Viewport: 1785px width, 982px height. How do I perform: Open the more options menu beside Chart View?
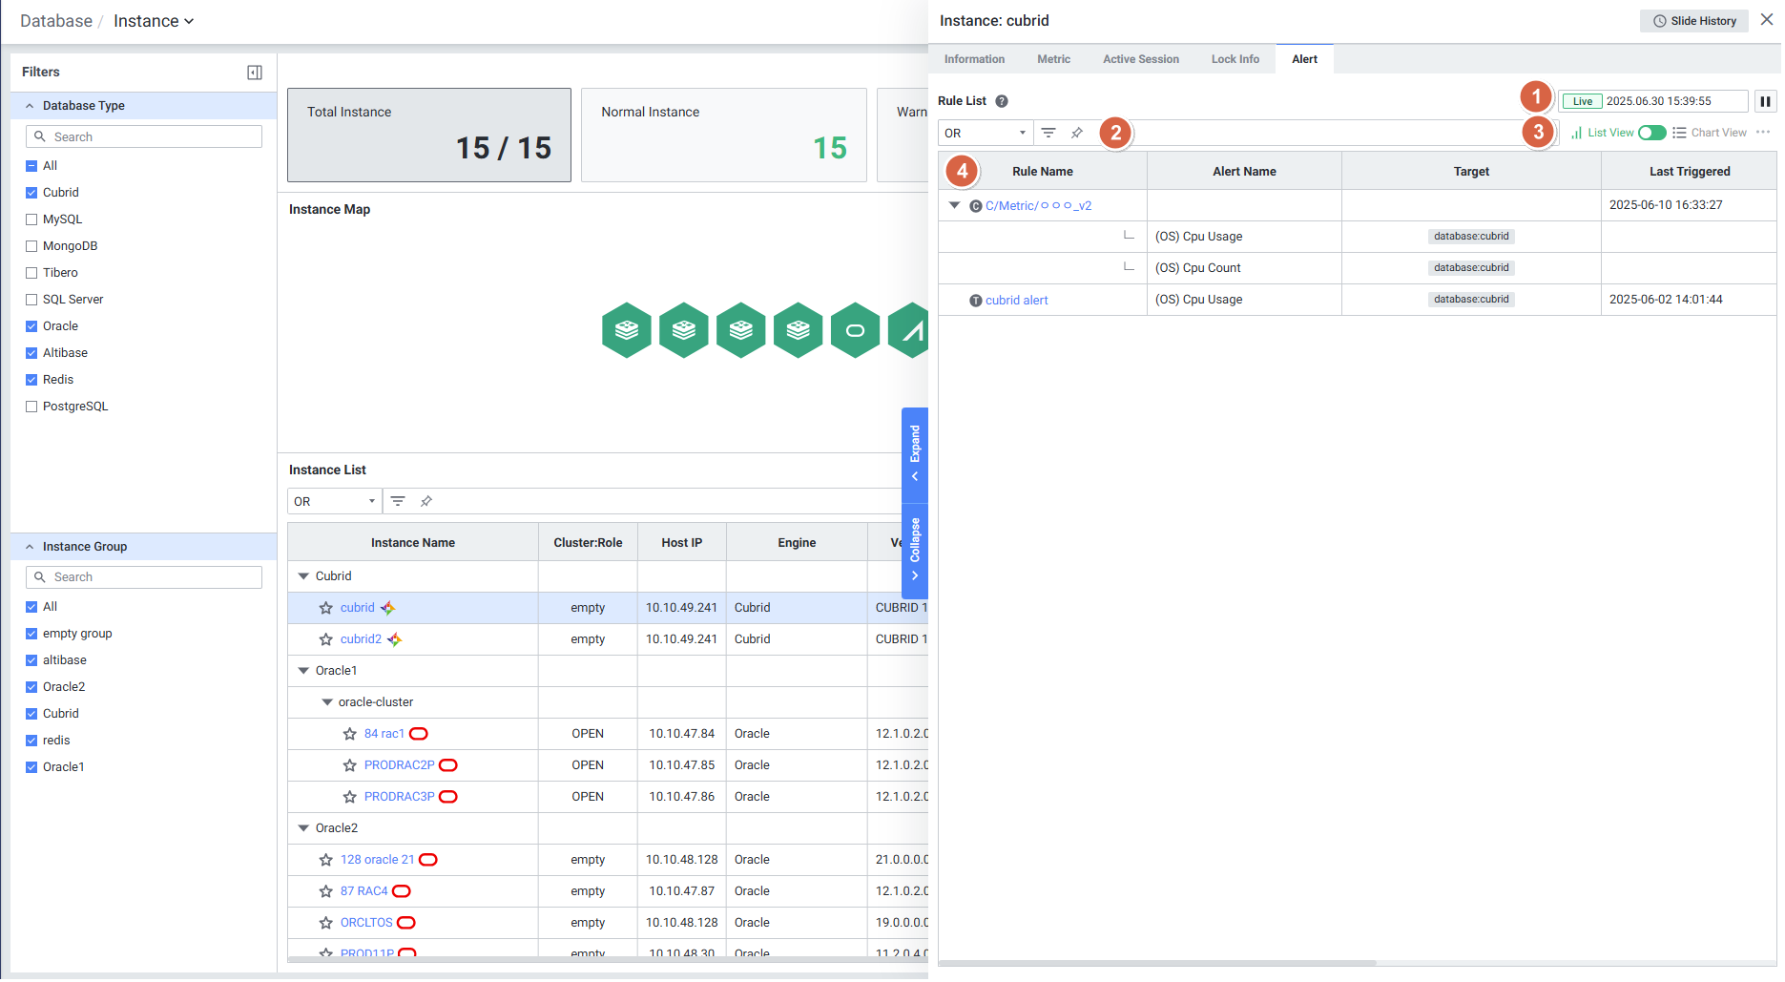point(1763,133)
